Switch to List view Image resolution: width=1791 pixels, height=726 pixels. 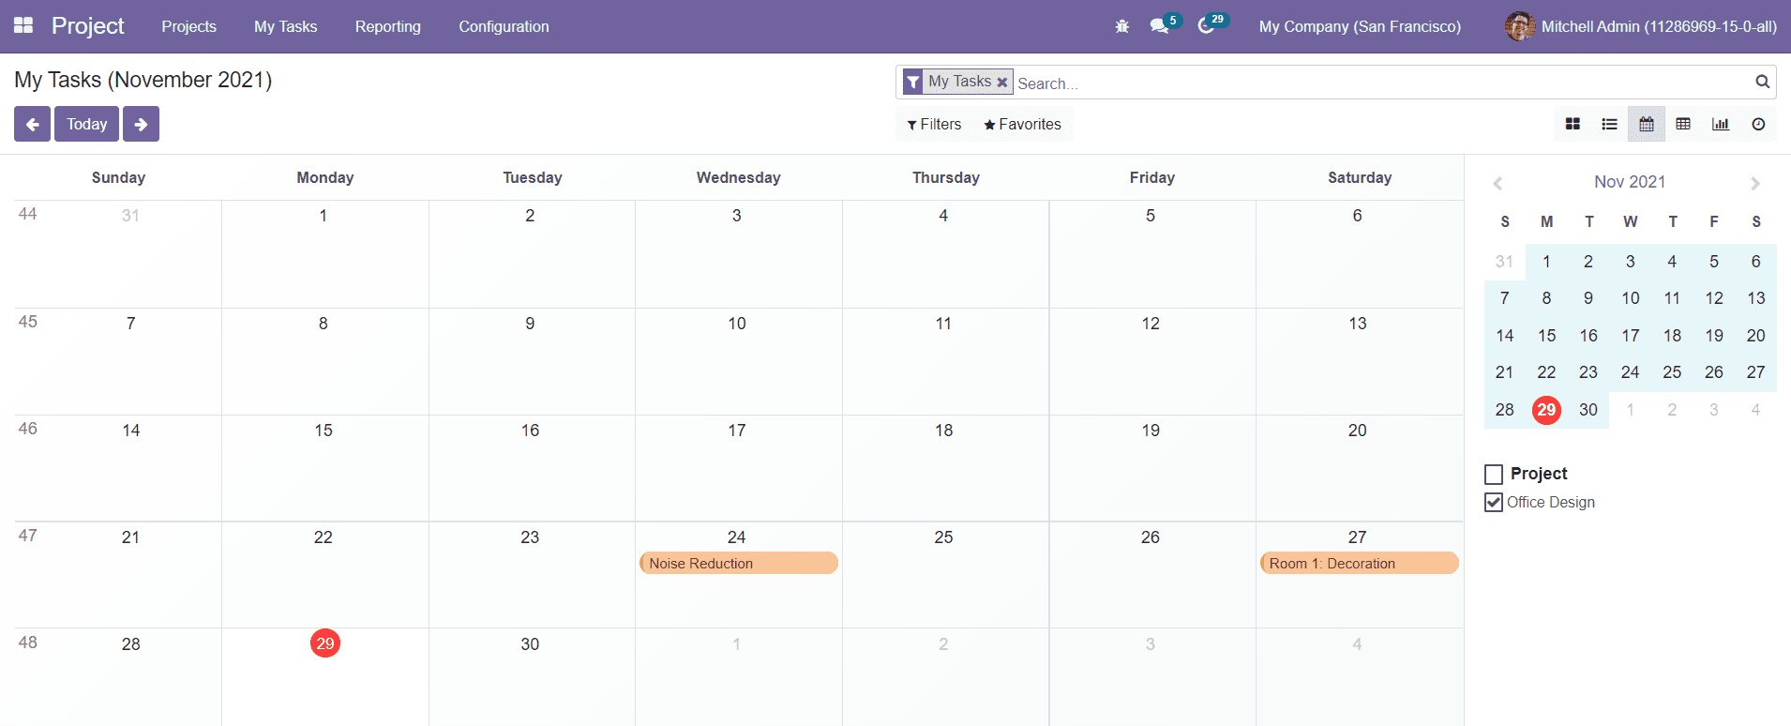click(1609, 124)
